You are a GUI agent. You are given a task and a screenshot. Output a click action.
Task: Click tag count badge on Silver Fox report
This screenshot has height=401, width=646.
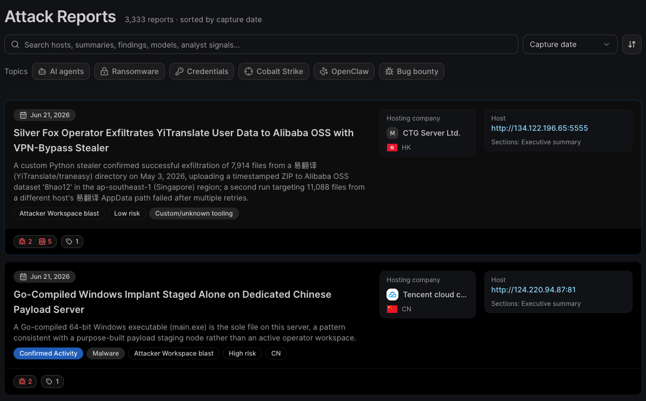(x=72, y=241)
